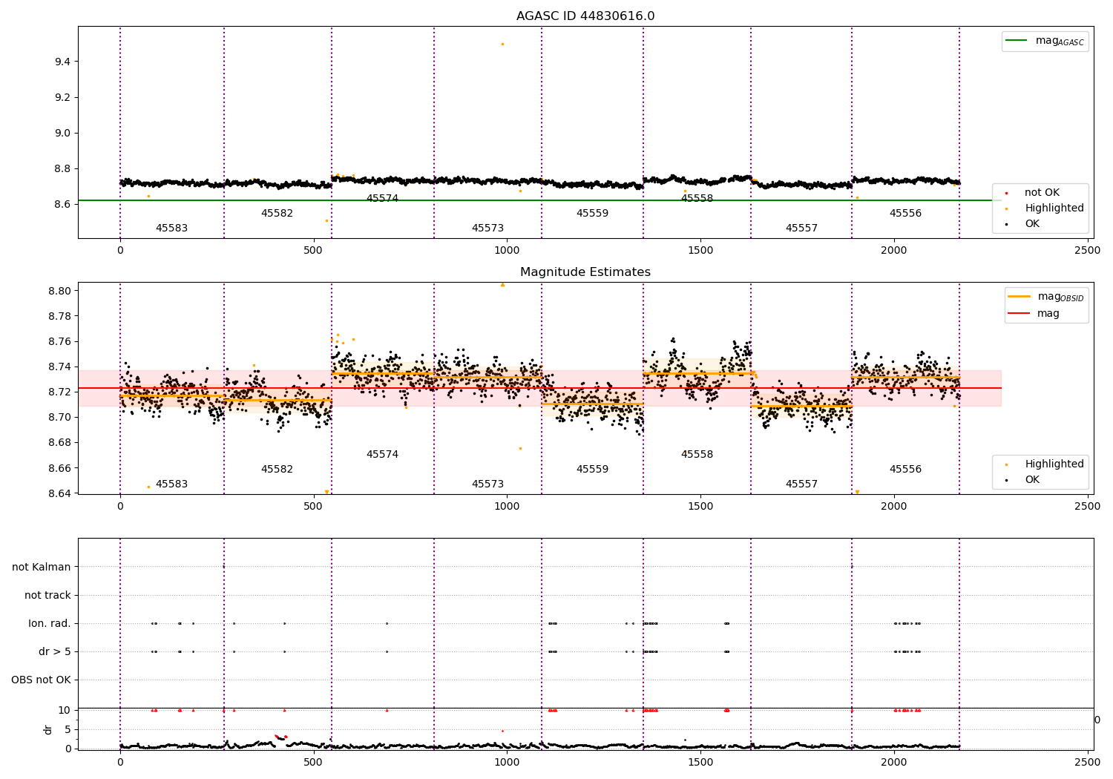This screenshot has height=779, width=1113.
Task: Click the 'Magnitude Estimates' plot title
Action: [585, 272]
